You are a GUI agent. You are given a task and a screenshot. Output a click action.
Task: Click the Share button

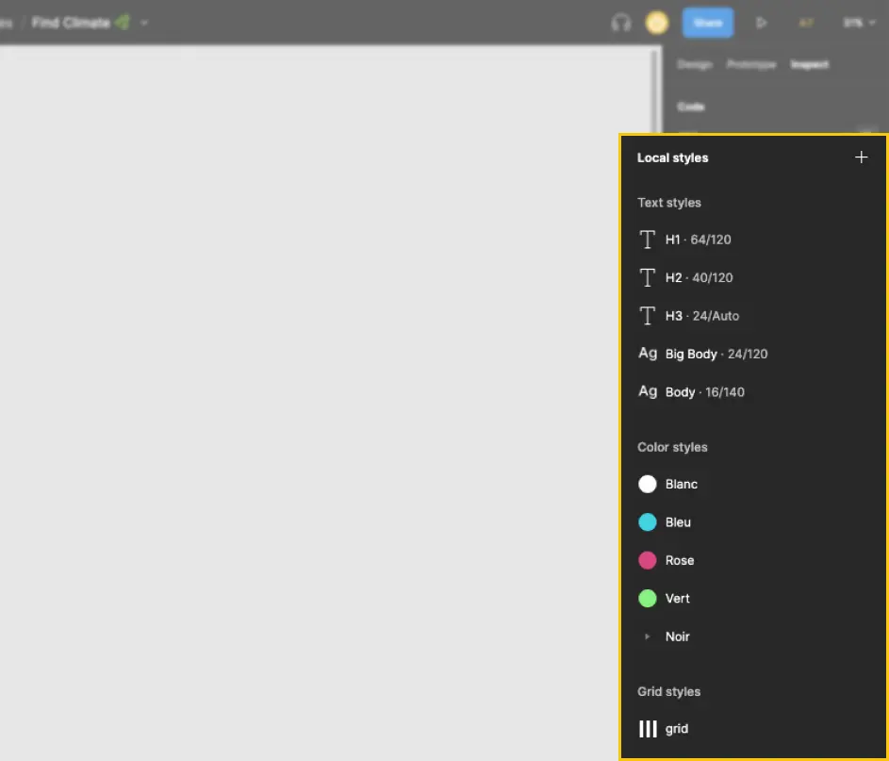coord(707,22)
